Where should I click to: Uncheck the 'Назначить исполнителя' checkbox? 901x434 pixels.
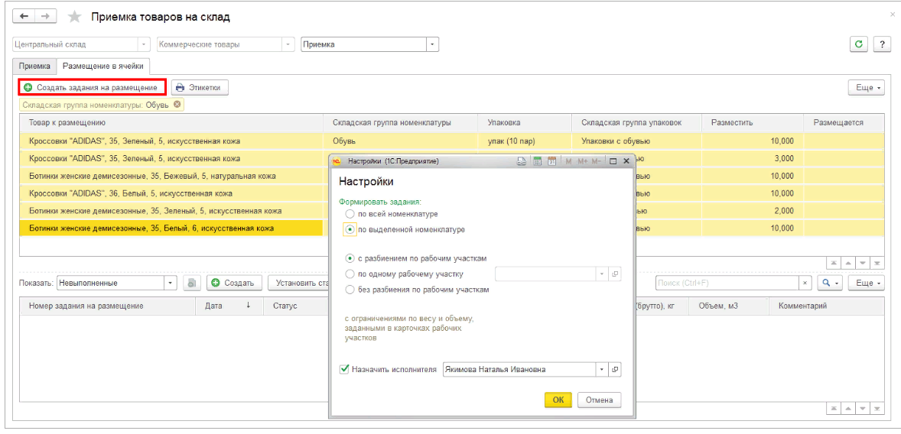(344, 369)
